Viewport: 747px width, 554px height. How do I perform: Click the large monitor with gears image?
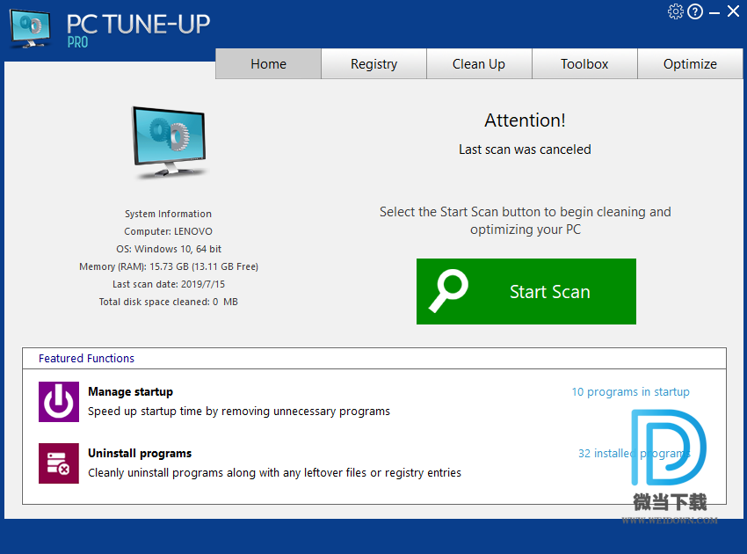click(169, 142)
